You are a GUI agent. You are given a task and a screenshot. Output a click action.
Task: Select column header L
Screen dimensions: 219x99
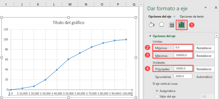[x=54, y=5]
